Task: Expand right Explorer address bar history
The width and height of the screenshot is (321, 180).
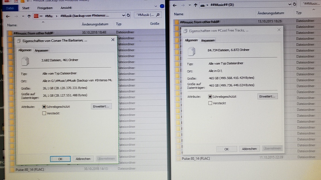Action: click(x=289, y=4)
